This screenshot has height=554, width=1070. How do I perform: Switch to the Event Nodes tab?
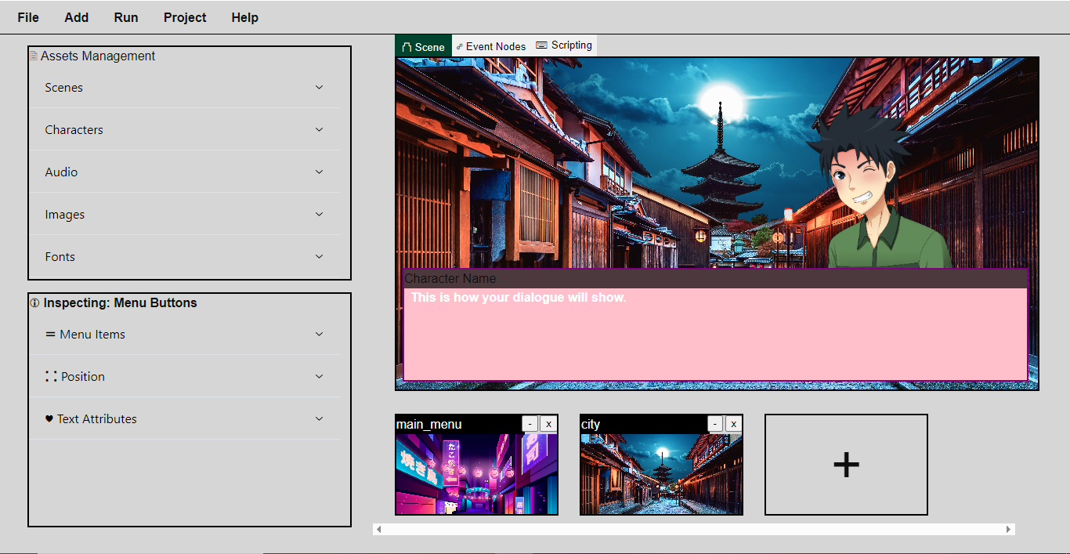(x=491, y=46)
